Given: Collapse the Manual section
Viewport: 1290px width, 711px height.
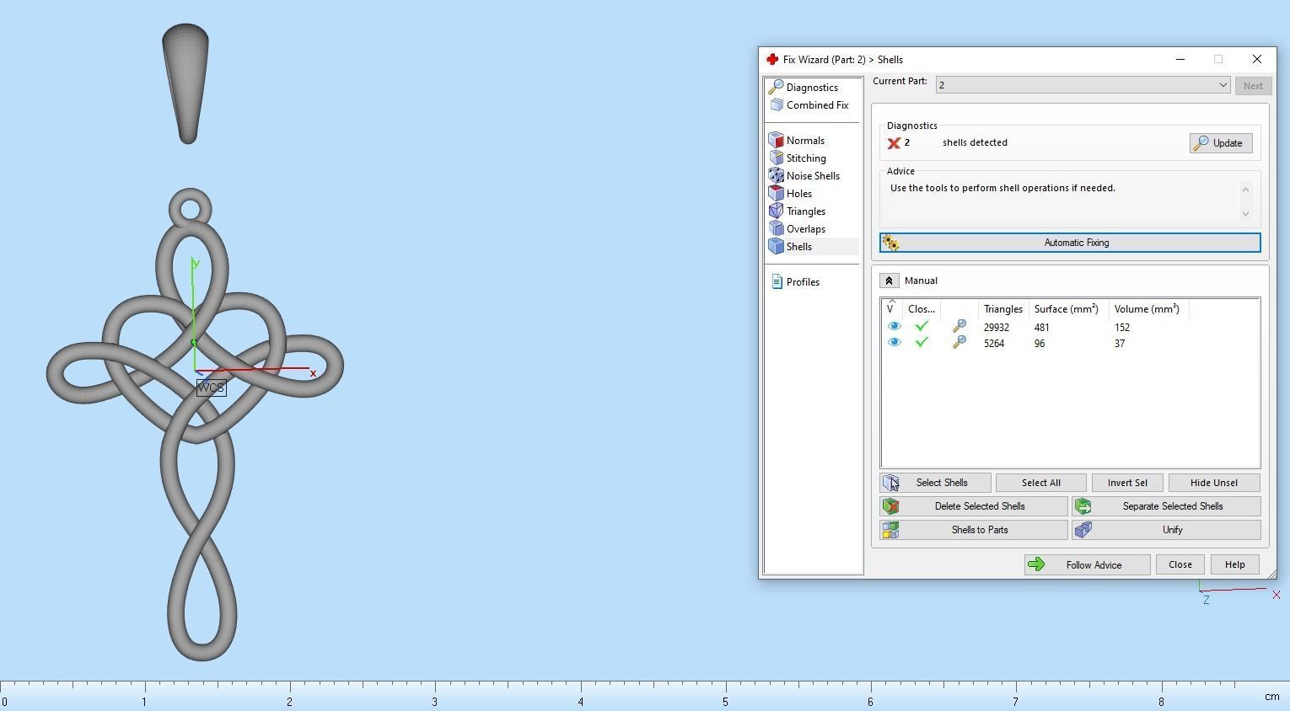Looking at the screenshot, I should pyautogui.click(x=889, y=281).
